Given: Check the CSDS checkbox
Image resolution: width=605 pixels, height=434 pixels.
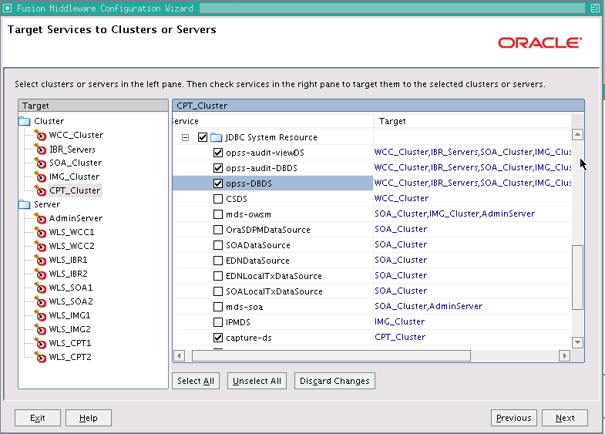Looking at the screenshot, I should [x=218, y=199].
